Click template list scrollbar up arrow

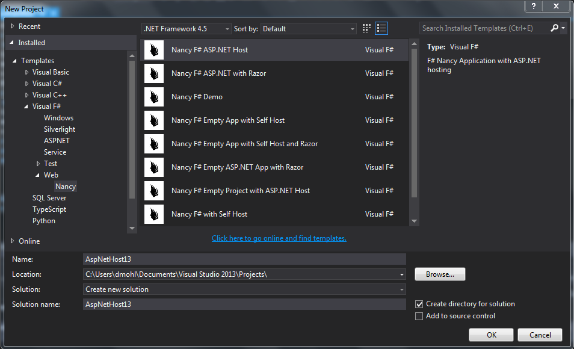point(415,44)
